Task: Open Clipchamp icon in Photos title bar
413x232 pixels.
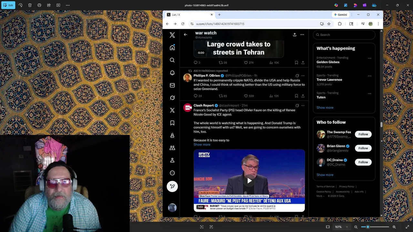Action: click(x=365, y=5)
